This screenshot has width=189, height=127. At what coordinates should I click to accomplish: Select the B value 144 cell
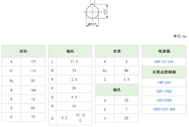tap(33, 90)
